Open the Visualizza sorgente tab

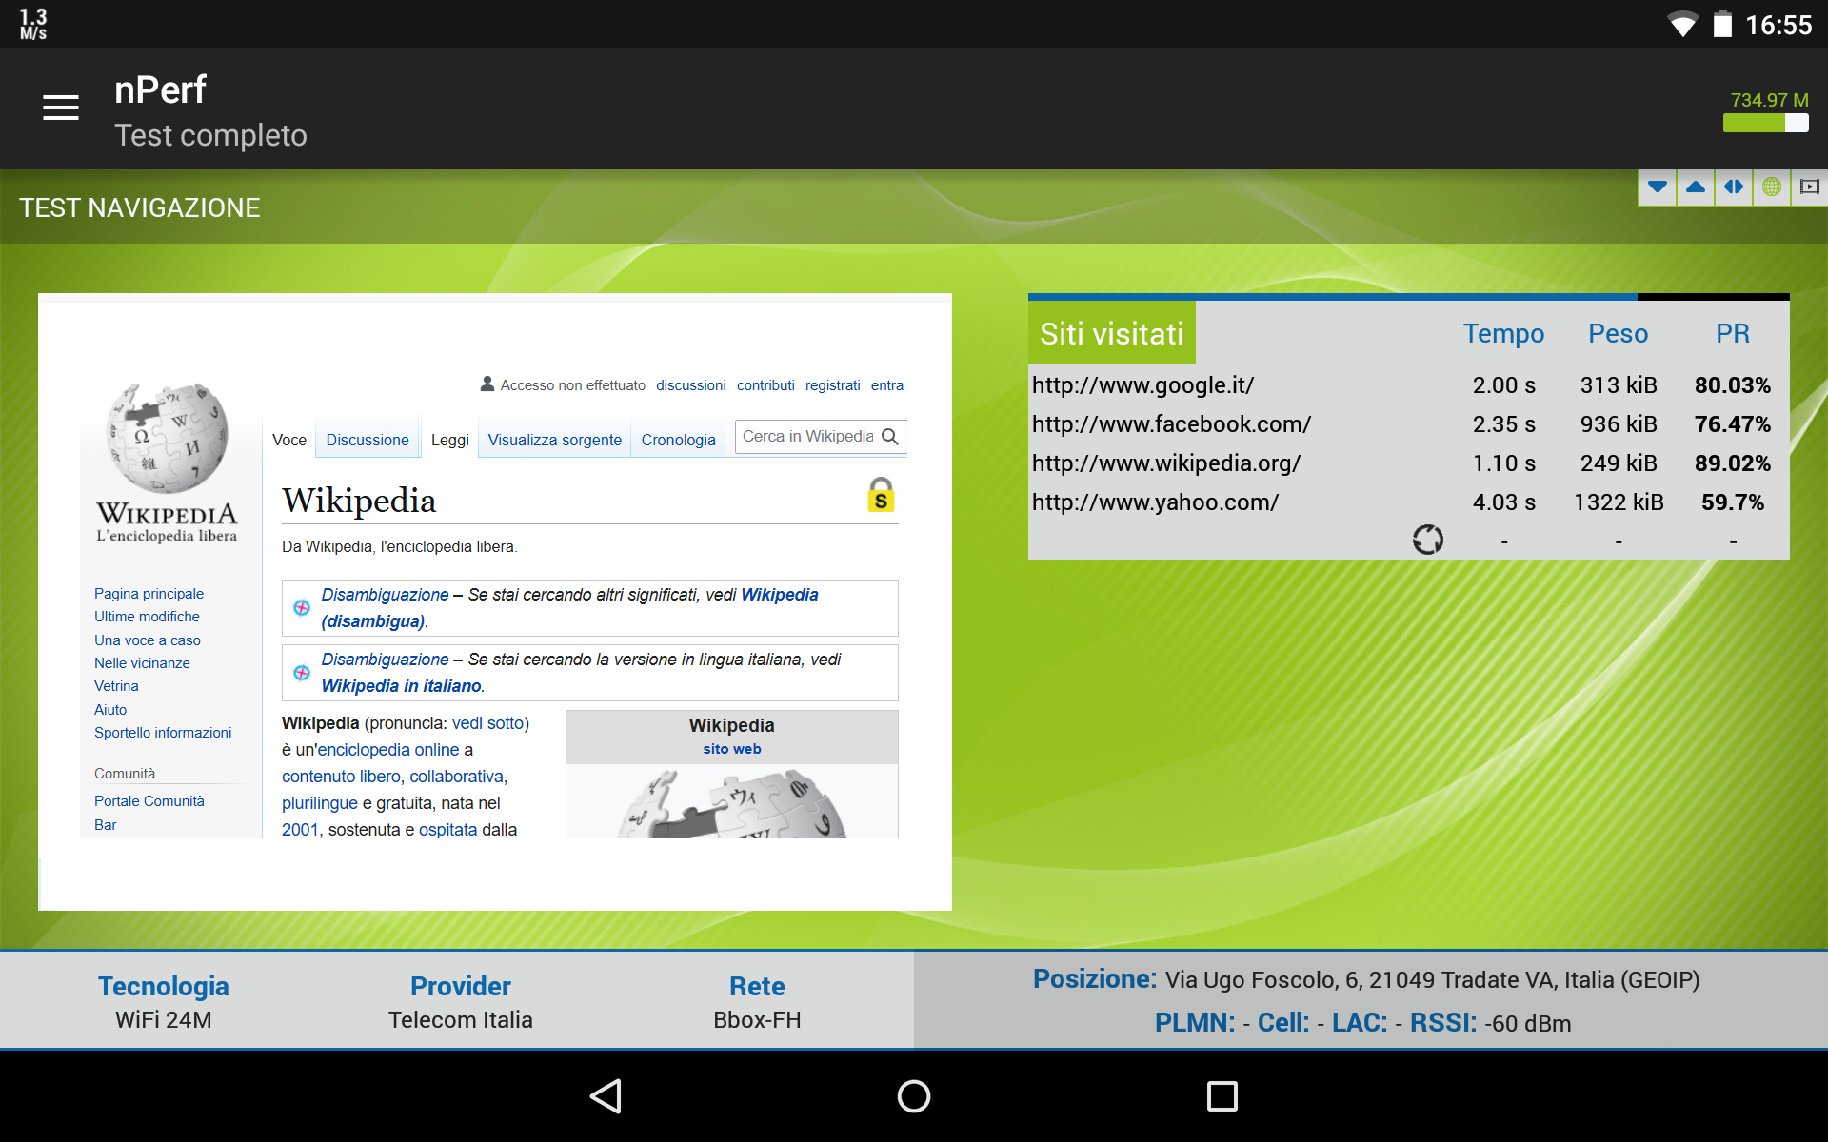(x=554, y=440)
